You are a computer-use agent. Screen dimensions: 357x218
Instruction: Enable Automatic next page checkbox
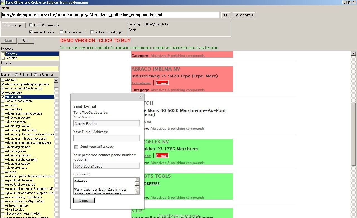pyautogui.click(x=92, y=32)
